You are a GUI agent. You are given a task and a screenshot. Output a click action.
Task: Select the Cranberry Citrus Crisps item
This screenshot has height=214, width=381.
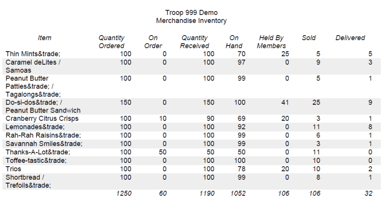pos(42,119)
